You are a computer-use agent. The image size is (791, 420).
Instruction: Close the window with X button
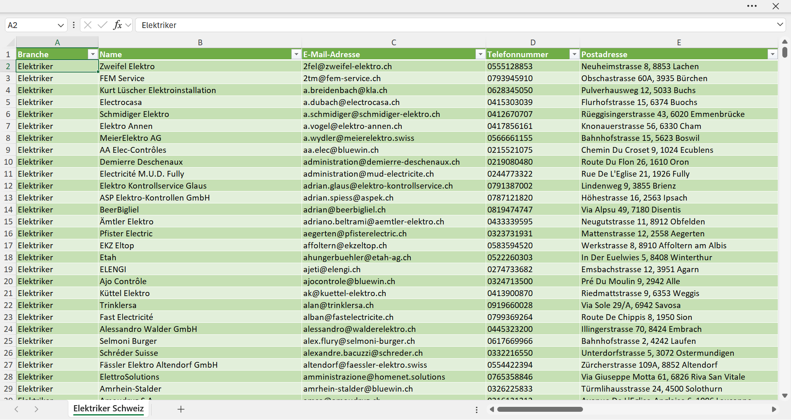(776, 6)
